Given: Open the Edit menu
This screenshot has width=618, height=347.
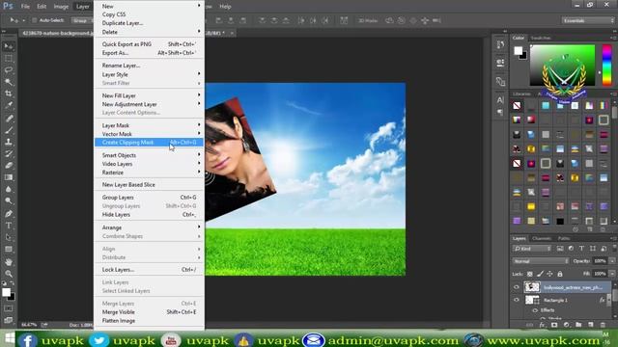Looking at the screenshot, I should 42,7.
